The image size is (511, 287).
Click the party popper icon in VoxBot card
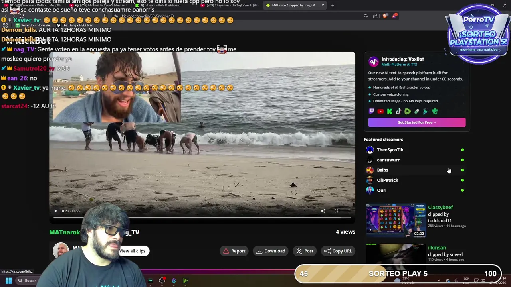coord(426,112)
